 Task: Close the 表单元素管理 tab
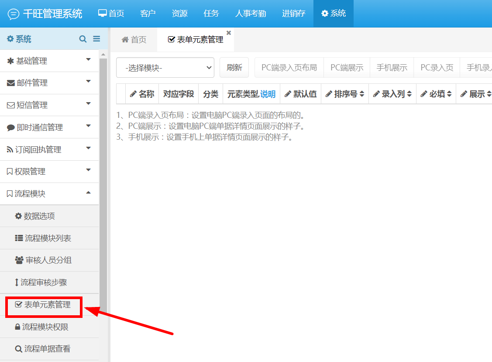229,33
